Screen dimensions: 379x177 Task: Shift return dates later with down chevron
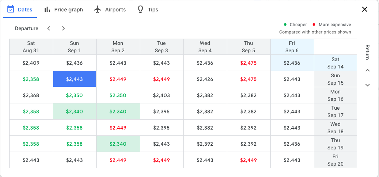(x=367, y=85)
